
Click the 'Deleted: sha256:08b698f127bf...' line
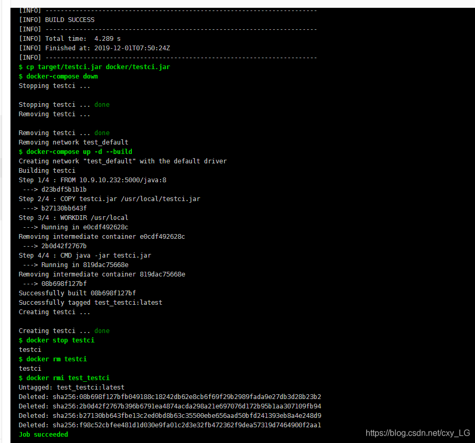(170, 396)
